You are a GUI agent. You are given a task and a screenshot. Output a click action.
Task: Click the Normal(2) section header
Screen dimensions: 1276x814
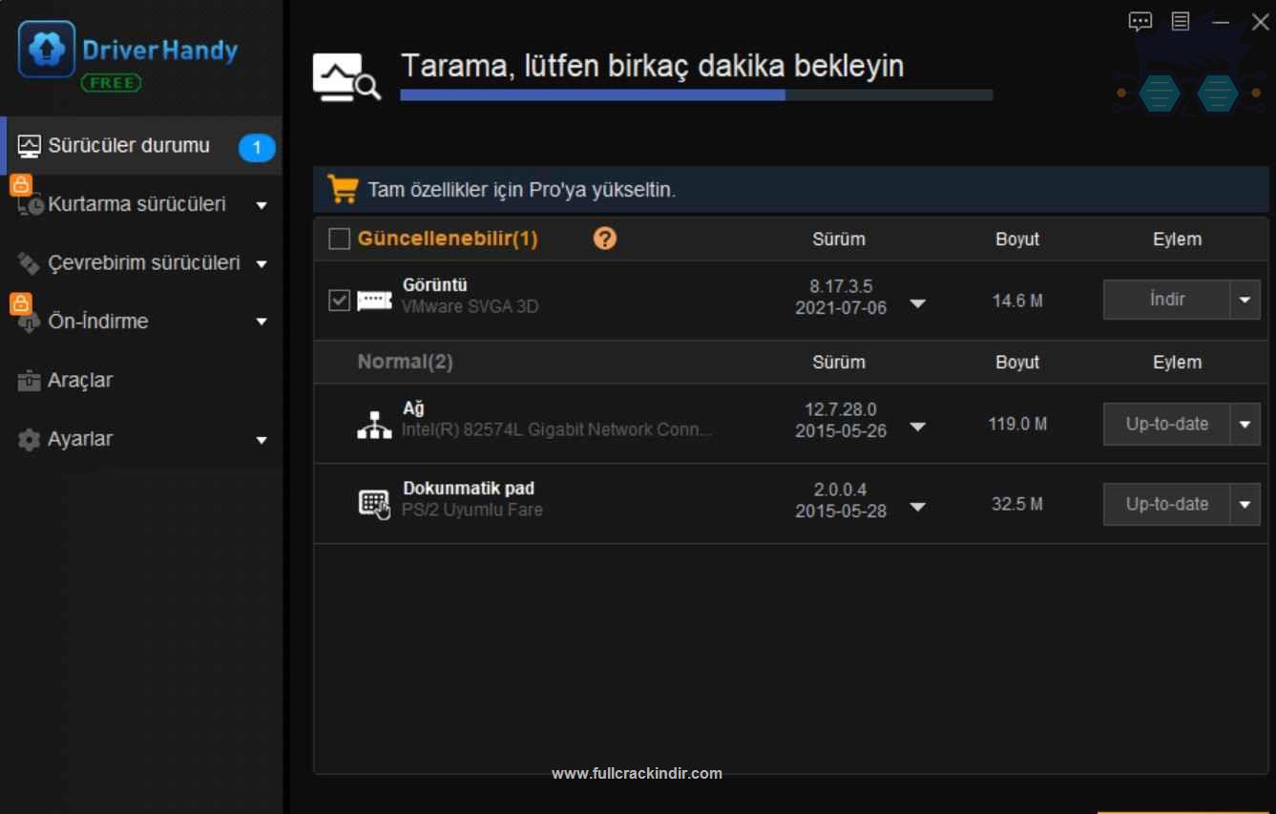pyautogui.click(x=405, y=362)
